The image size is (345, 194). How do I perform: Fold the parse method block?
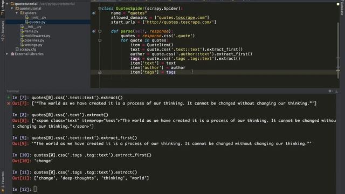point(100,31)
